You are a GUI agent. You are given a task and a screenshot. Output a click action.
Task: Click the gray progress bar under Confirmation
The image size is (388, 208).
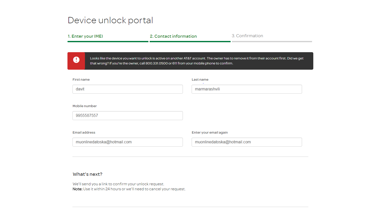[272, 41]
